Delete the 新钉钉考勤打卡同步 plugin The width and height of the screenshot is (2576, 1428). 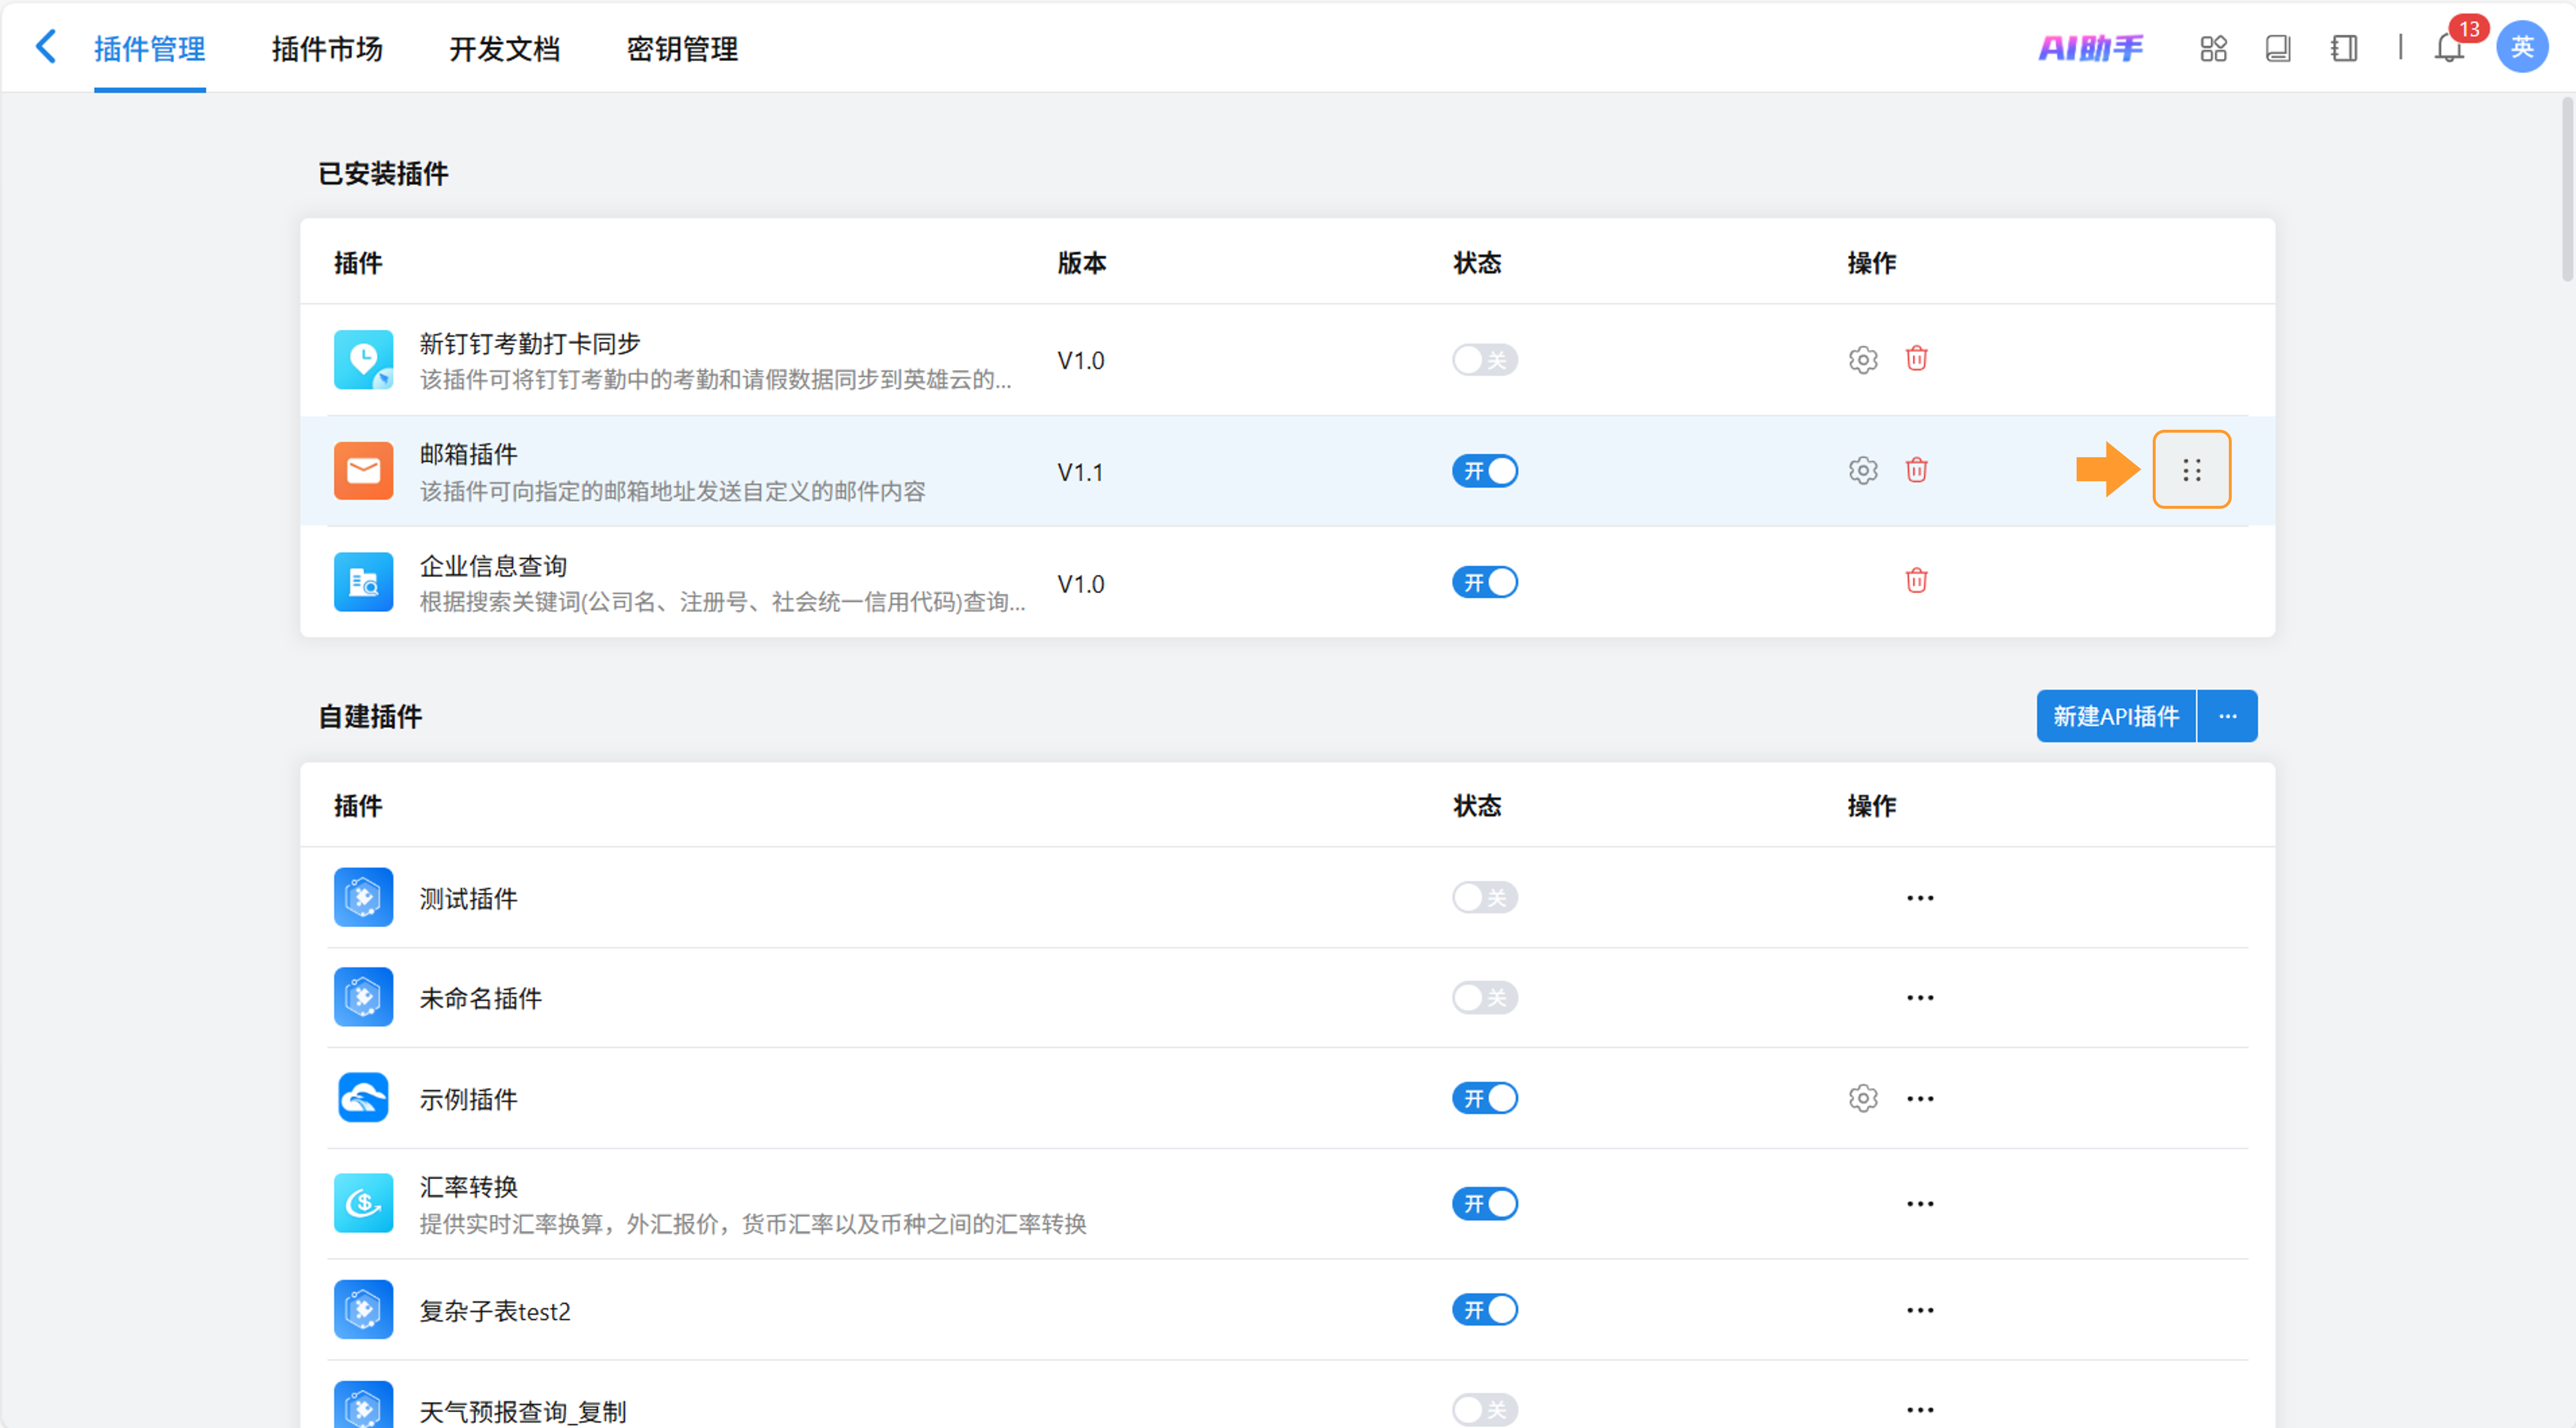(1916, 359)
